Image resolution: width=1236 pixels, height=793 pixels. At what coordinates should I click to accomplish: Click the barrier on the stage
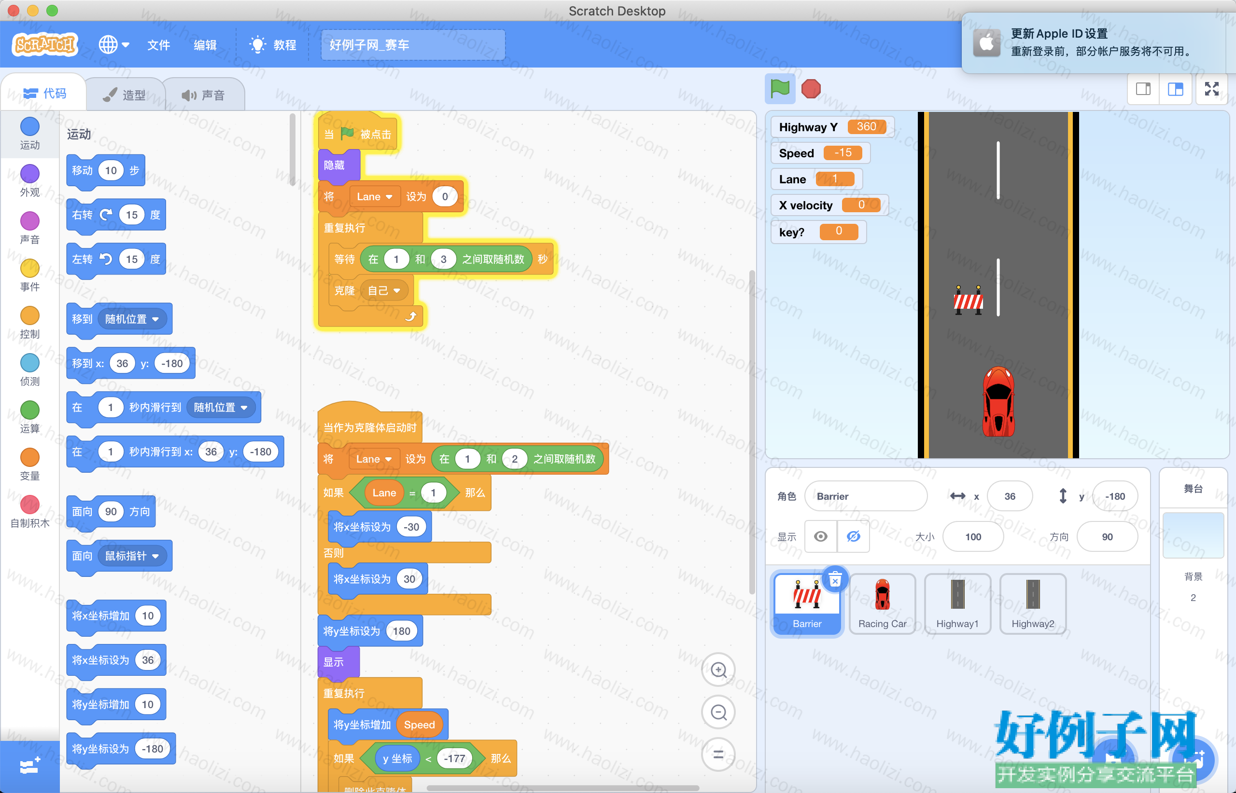[x=969, y=300]
